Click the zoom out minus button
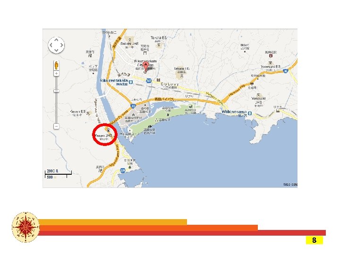Image resolution: width=340 pixels, height=255 pixels. point(56,126)
